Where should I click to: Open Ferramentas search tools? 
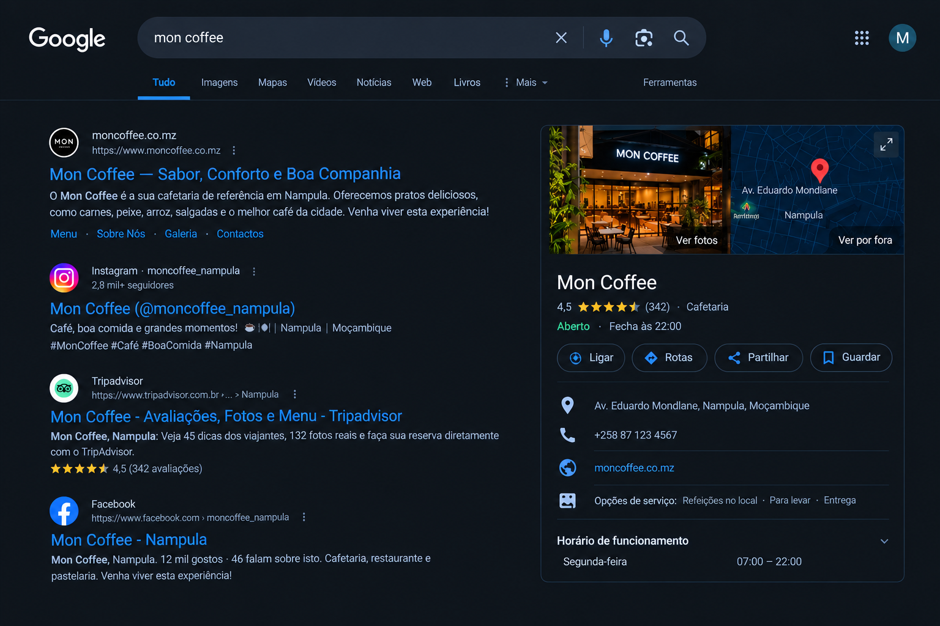670,83
